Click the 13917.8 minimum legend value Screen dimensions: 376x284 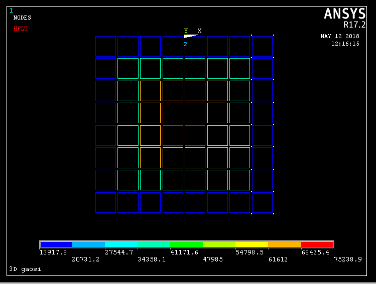[x=53, y=252]
